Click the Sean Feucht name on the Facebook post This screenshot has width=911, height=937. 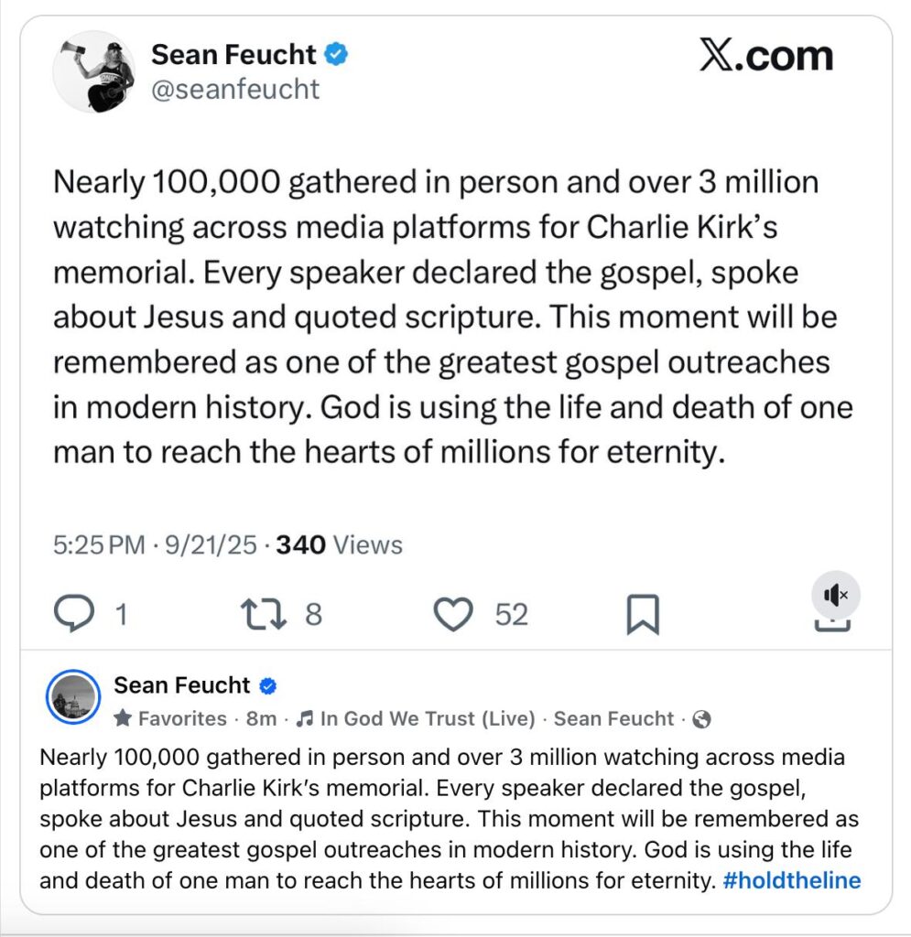pyautogui.click(x=181, y=685)
